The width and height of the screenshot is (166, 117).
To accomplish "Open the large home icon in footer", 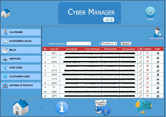I will coord(21,107).
